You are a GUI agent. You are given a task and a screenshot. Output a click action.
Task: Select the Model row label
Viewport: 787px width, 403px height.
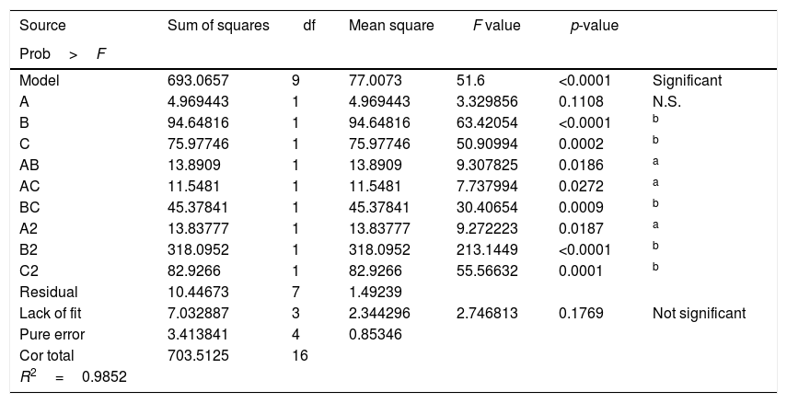[x=39, y=80]
